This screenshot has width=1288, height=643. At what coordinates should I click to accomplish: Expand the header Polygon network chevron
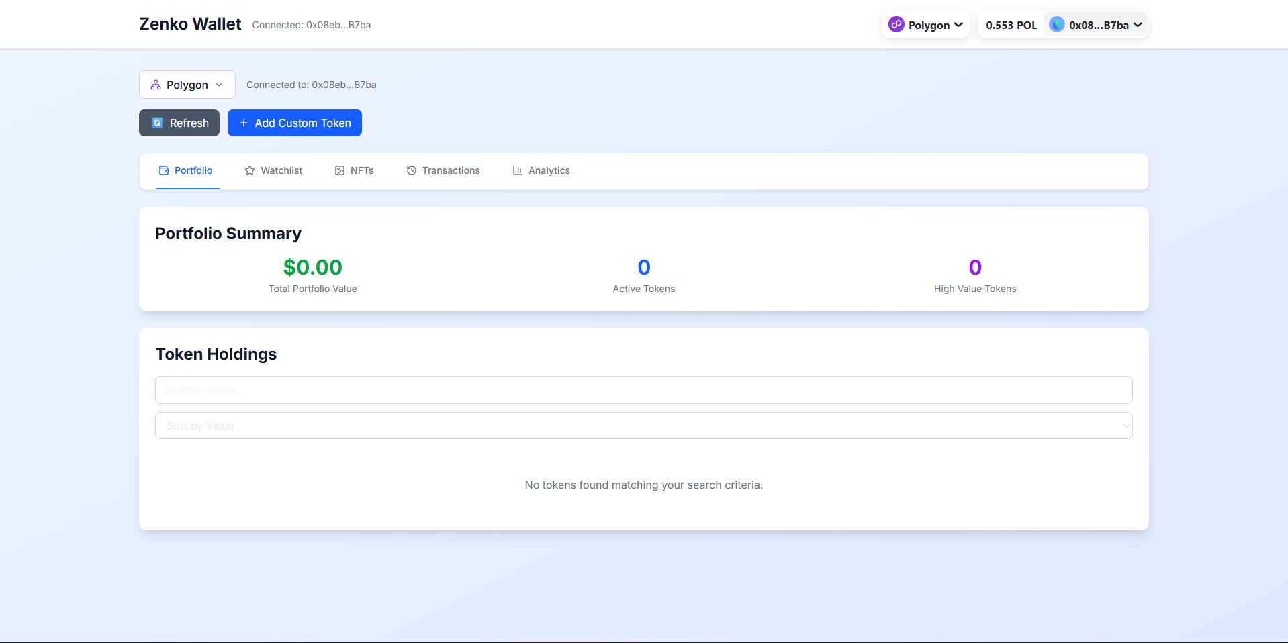(958, 25)
